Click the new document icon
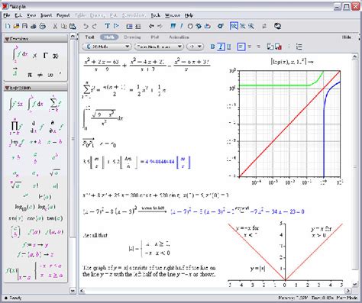The image size is (362, 303). [x=8, y=26]
